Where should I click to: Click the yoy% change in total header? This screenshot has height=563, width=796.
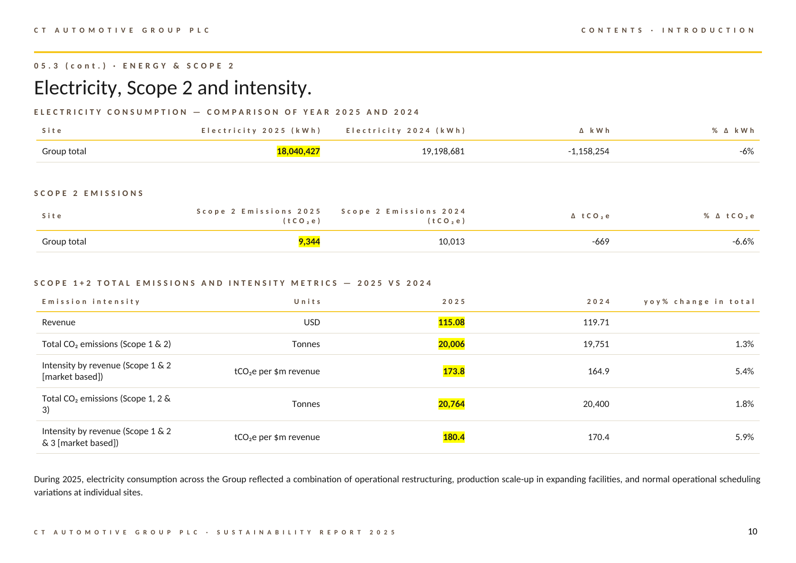pyautogui.click(x=699, y=302)
